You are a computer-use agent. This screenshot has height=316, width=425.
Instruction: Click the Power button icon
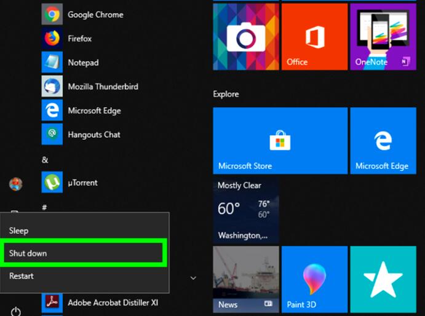[16, 312]
